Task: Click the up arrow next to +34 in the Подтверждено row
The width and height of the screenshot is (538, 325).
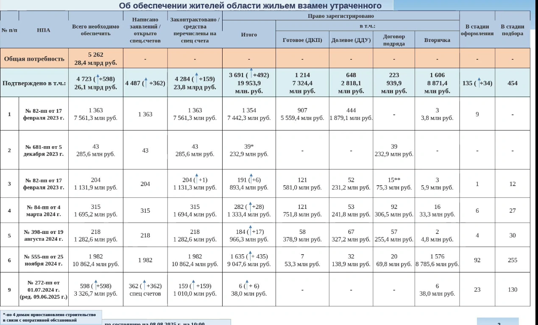Action: pos(479,82)
